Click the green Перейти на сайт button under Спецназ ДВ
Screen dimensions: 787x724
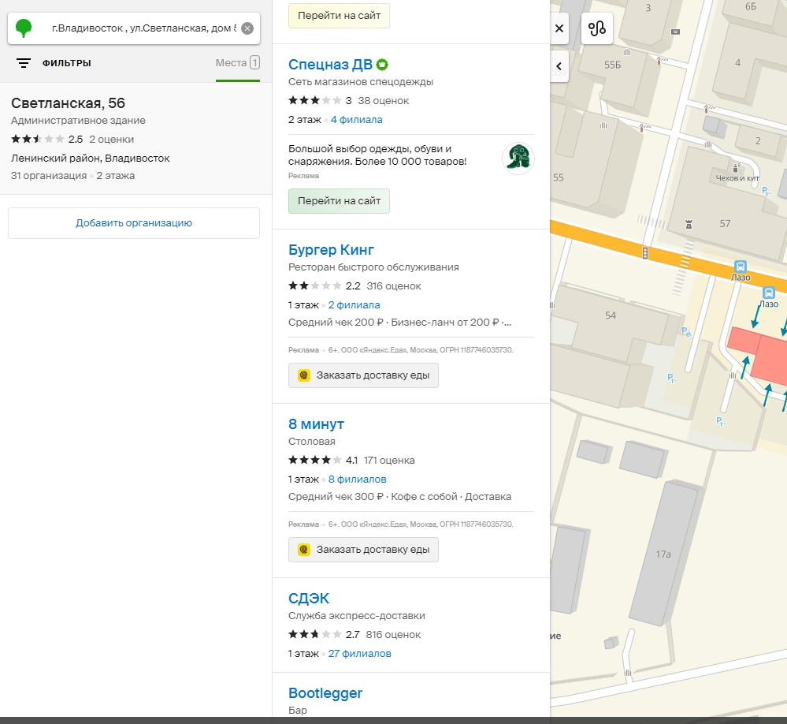tap(339, 201)
